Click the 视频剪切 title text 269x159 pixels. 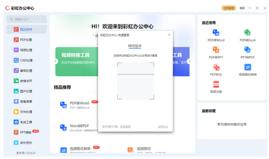pos(144,149)
